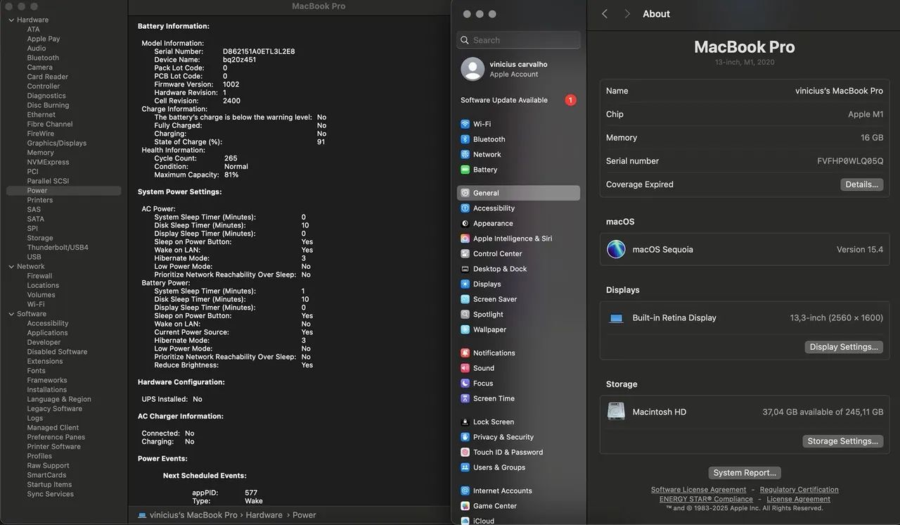Click the Settings Search field
This screenshot has height=525, width=900.
click(518, 40)
